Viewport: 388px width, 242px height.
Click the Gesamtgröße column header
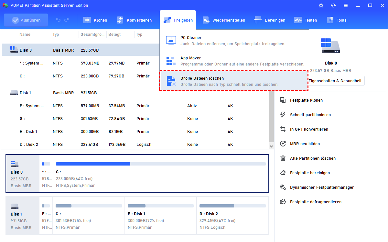[92, 35]
